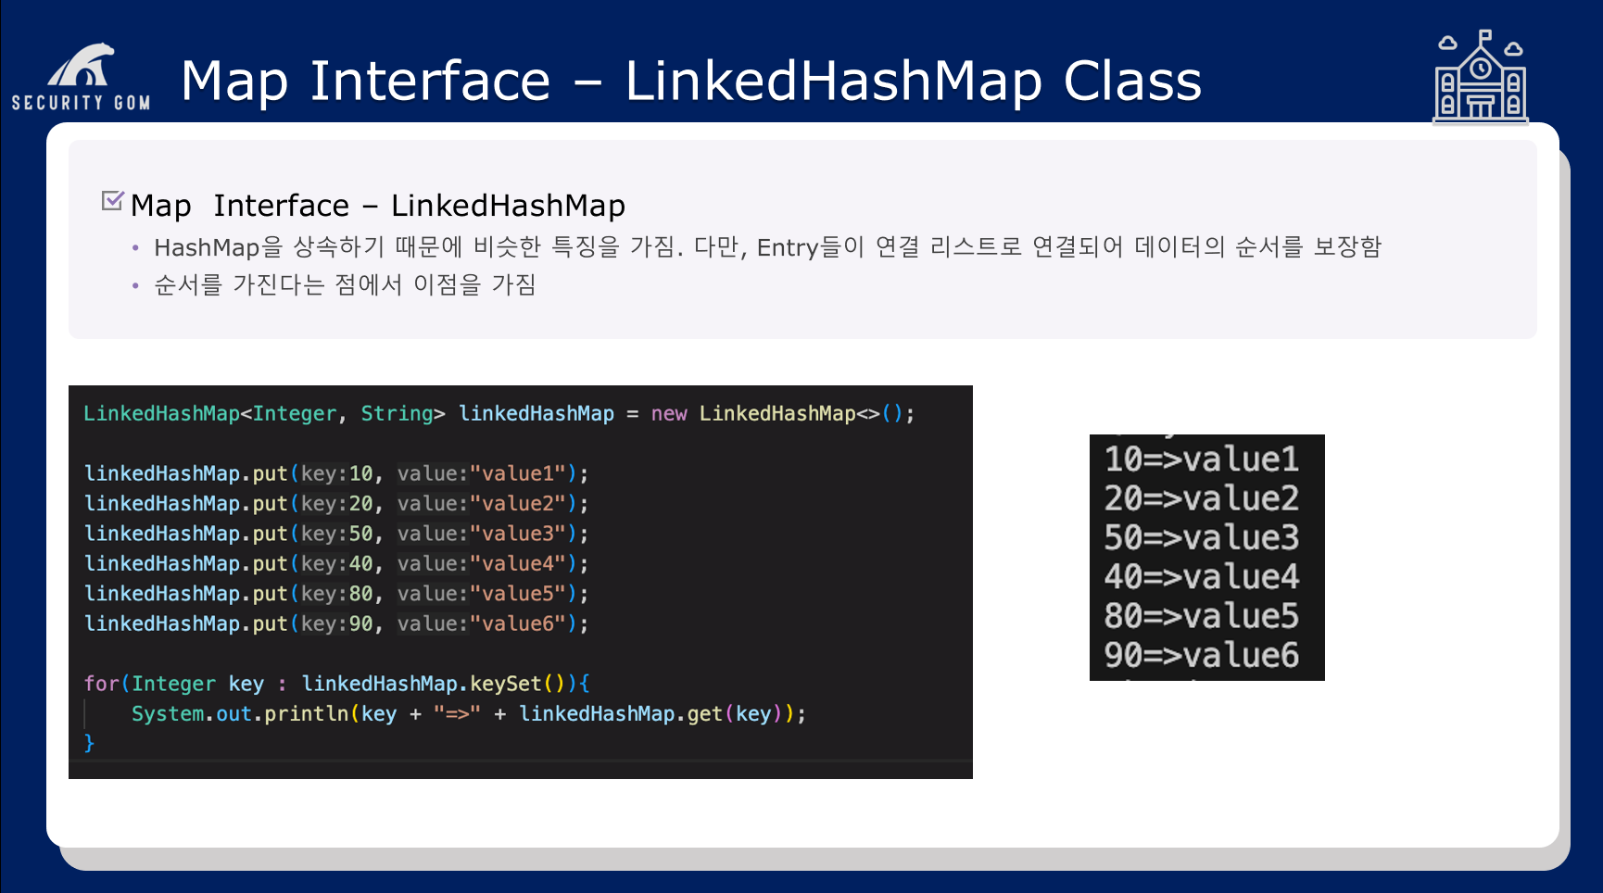The height and width of the screenshot is (893, 1603).
Task: Click output line '90=>value6'
Action: click(x=1202, y=655)
